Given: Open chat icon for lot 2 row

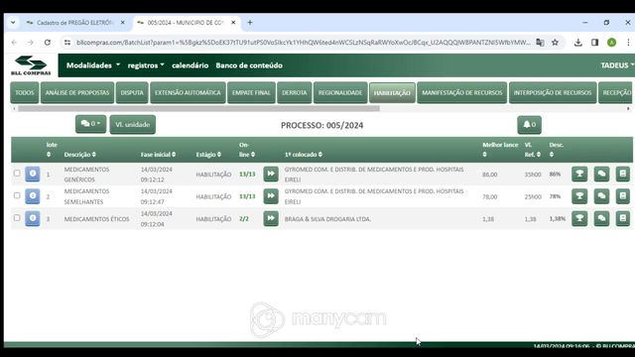Looking at the screenshot, I should [601, 196].
